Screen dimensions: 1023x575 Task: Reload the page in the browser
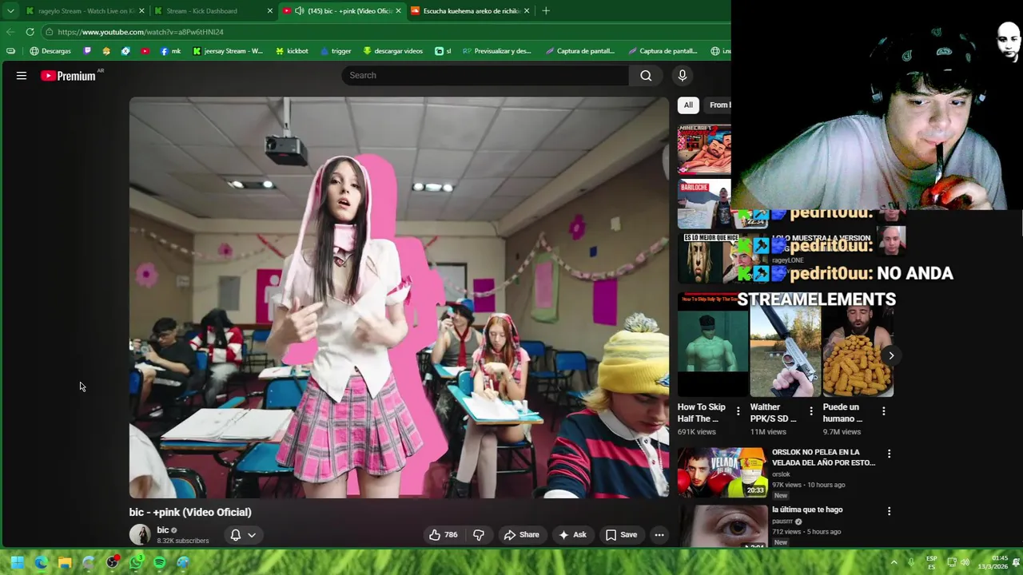[x=30, y=32]
